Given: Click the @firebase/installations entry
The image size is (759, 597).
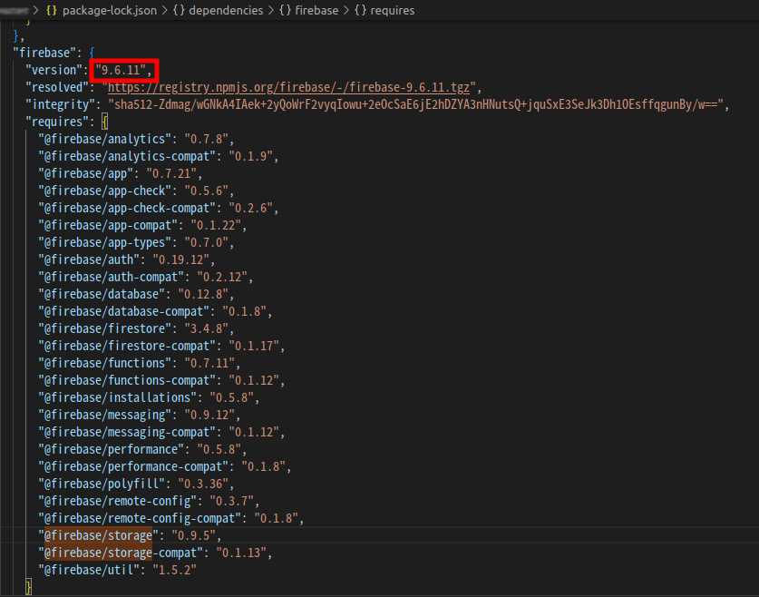Looking at the screenshot, I should click(x=149, y=398).
